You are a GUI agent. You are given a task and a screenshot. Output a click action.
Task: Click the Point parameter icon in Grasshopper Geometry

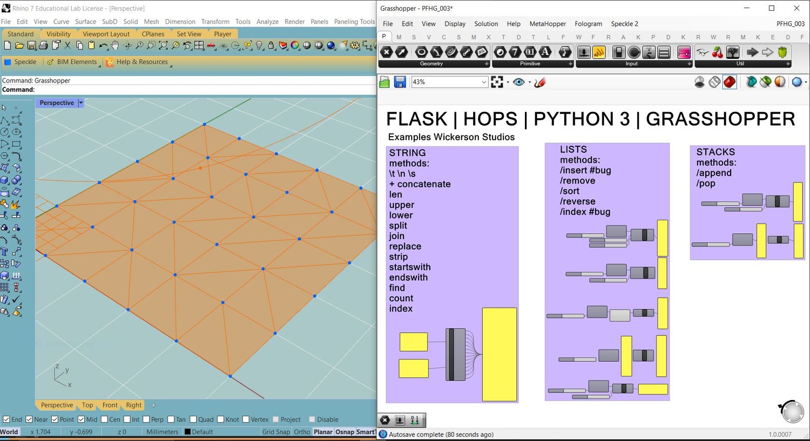point(387,52)
